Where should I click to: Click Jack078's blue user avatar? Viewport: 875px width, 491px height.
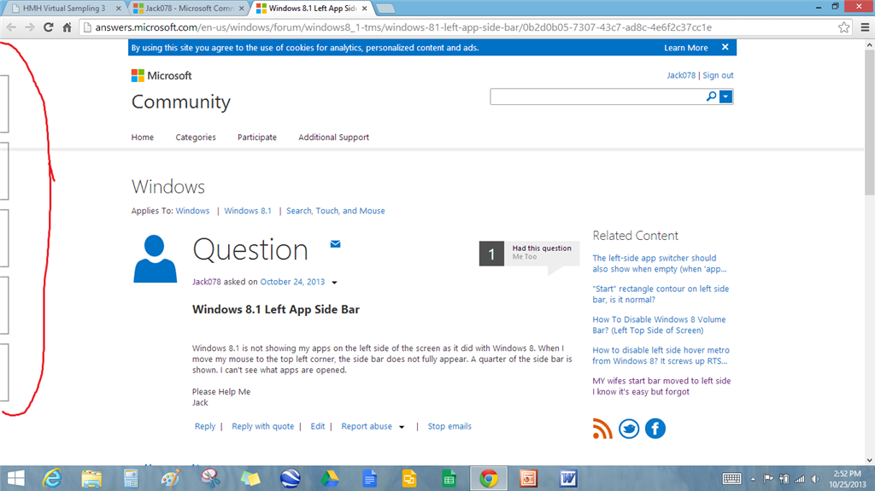tap(156, 259)
